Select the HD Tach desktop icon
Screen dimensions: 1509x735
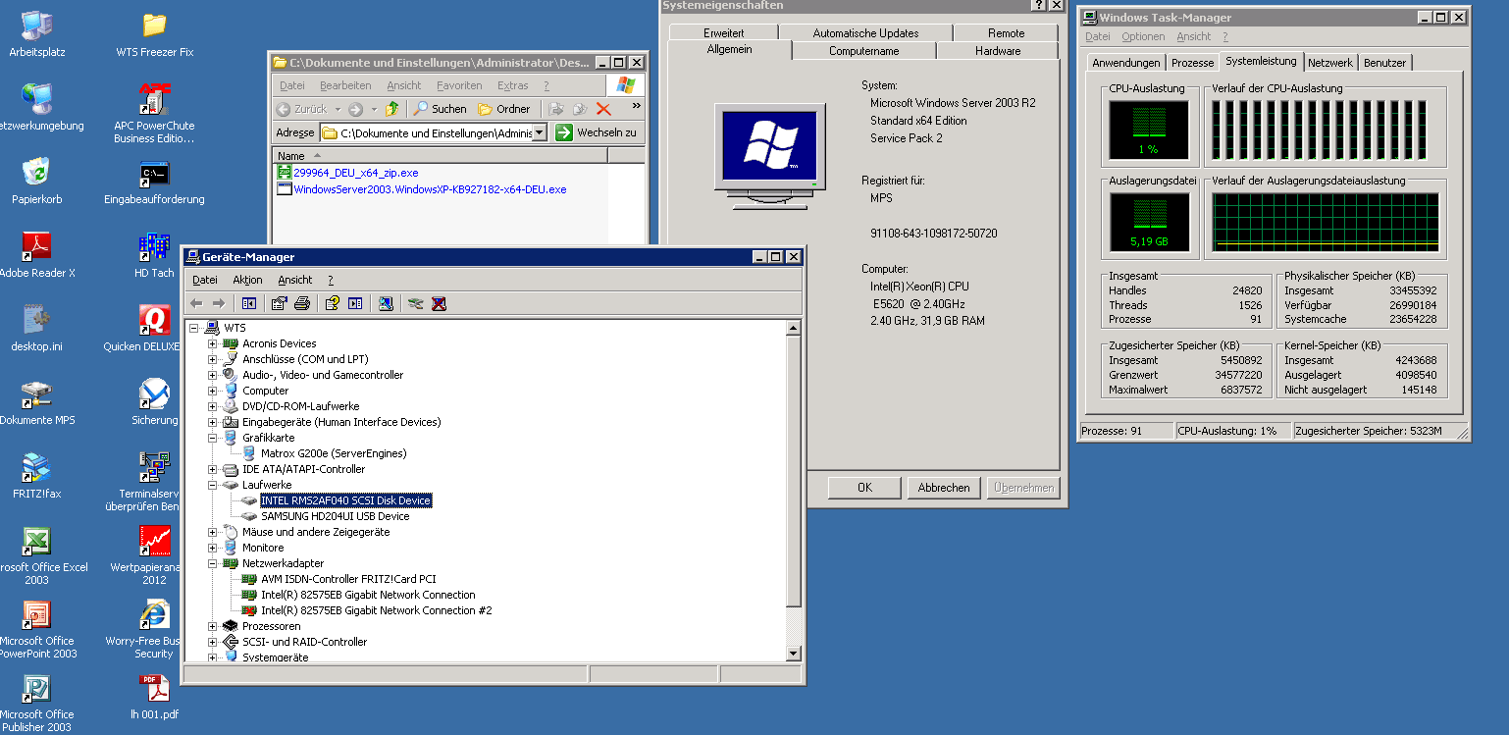tap(155, 256)
